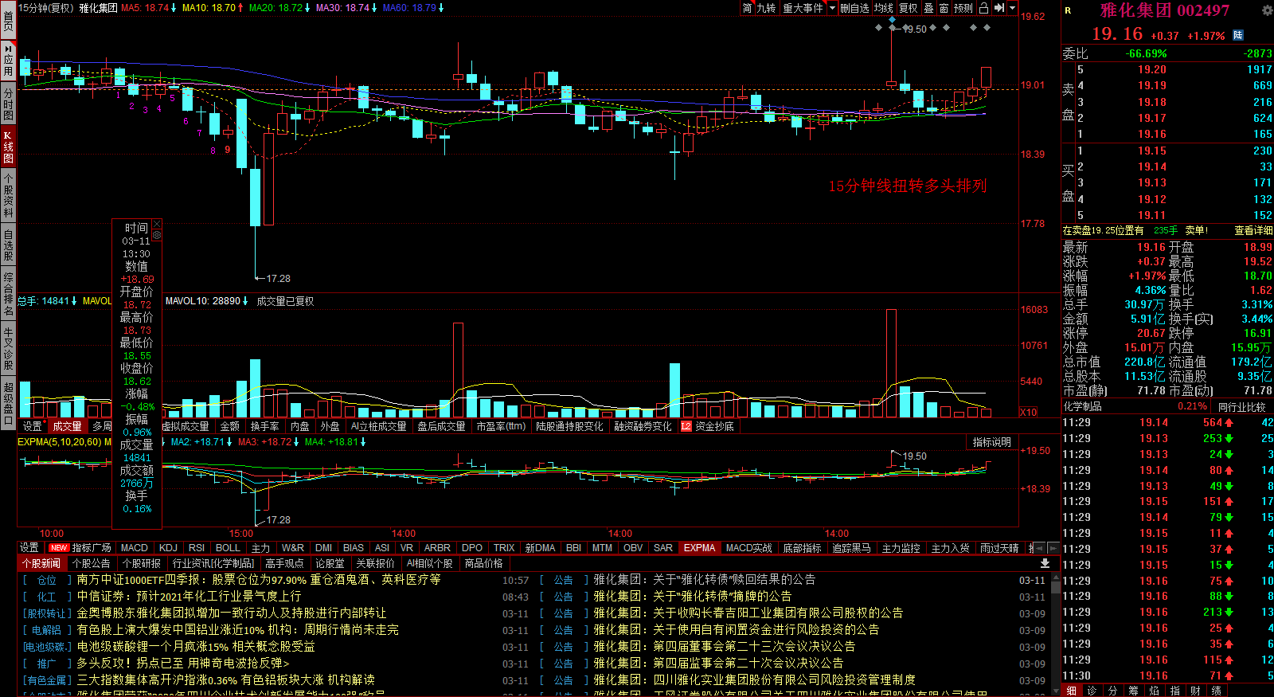This screenshot has width=1274, height=697.
Task: Switch to the K线图 sidebar tab
Action: pyautogui.click(x=8, y=147)
